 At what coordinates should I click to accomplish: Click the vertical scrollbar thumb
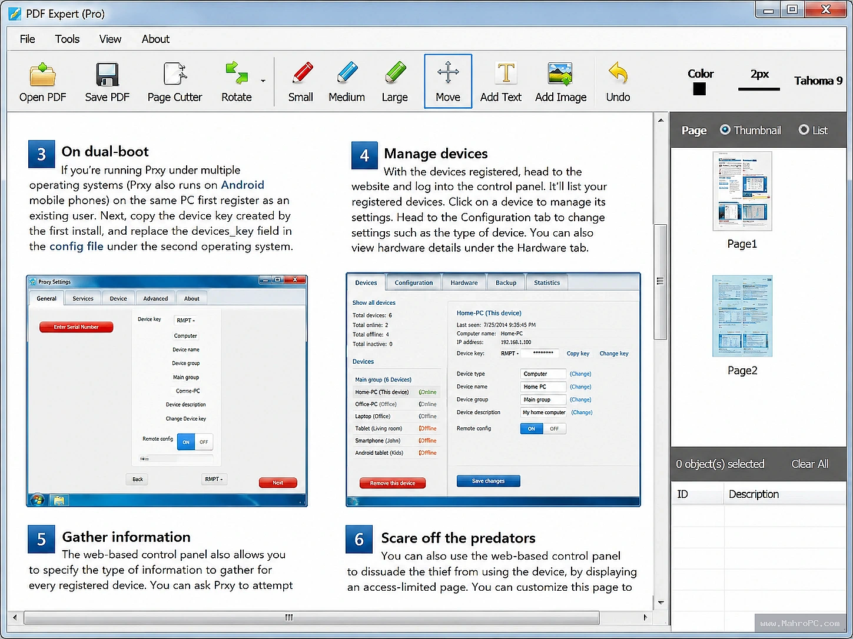click(661, 282)
